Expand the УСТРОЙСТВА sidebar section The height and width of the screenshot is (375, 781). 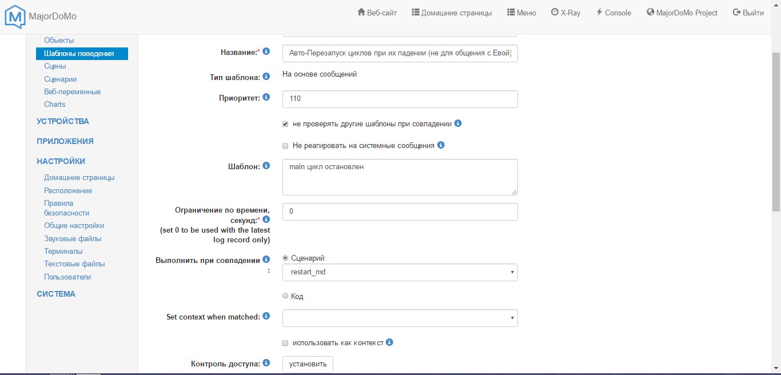coord(63,121)
